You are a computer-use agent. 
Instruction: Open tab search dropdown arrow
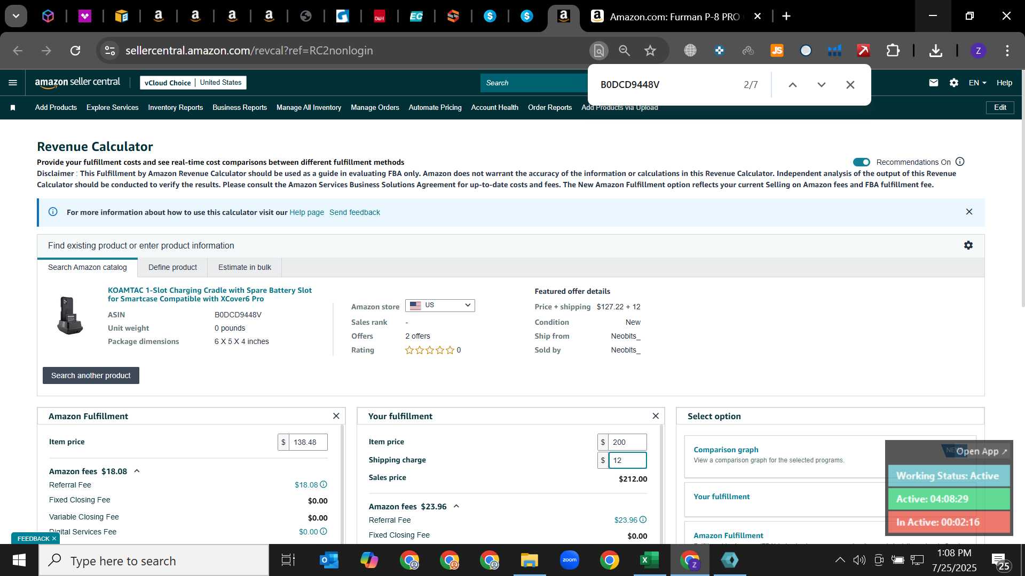(x=16, y=16)
